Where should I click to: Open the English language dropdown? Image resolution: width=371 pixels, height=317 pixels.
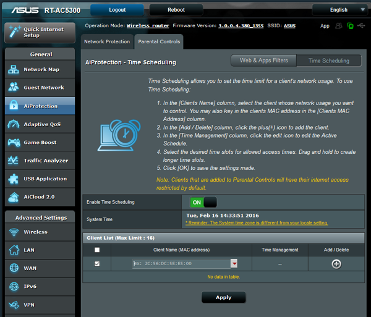(339, 10)
